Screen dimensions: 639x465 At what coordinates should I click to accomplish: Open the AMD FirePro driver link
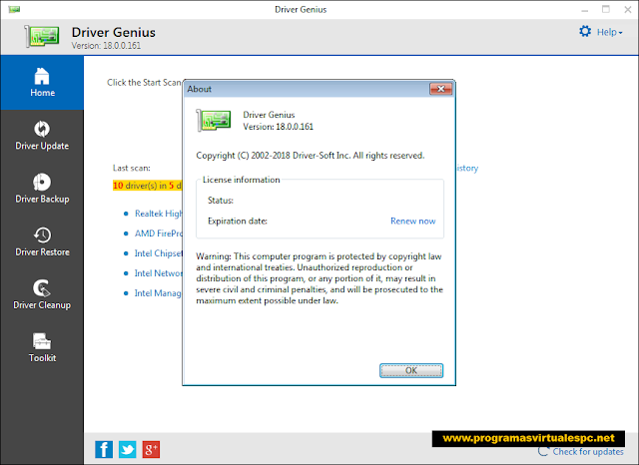coord(159,233)
